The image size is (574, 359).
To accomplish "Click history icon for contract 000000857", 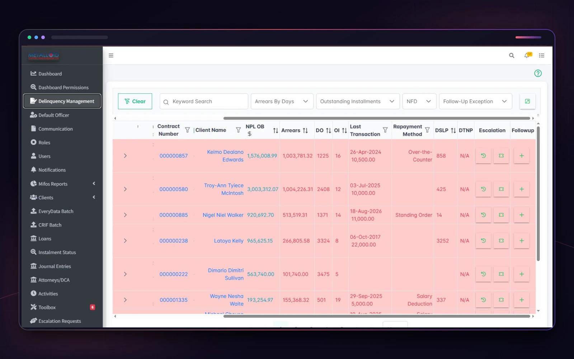I will pos(483,156).
